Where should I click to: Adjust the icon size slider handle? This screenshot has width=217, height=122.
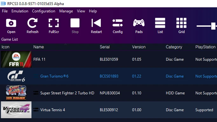pos(213,26)
